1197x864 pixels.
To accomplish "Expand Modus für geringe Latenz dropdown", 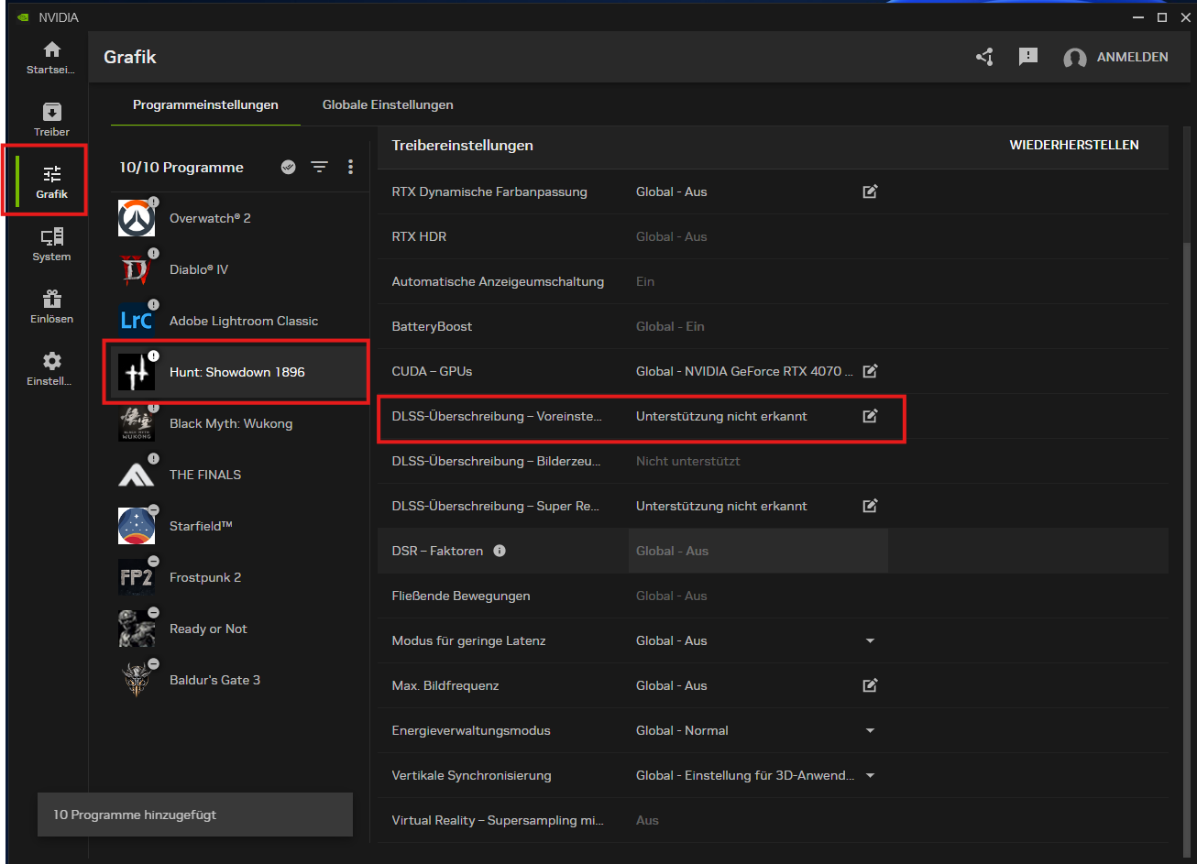I will click(x=870, y=640).
